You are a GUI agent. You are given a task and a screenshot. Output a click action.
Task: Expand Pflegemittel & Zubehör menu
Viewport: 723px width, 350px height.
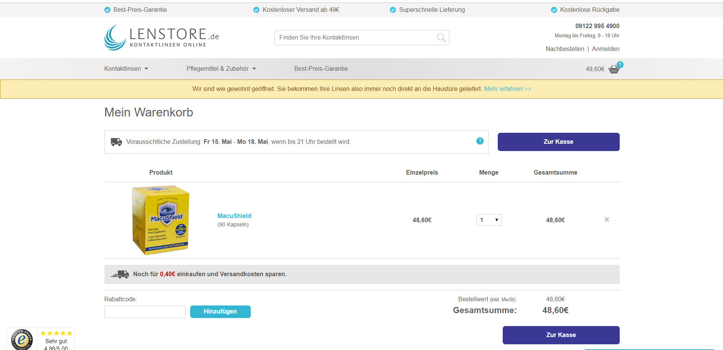coord(221,69)
